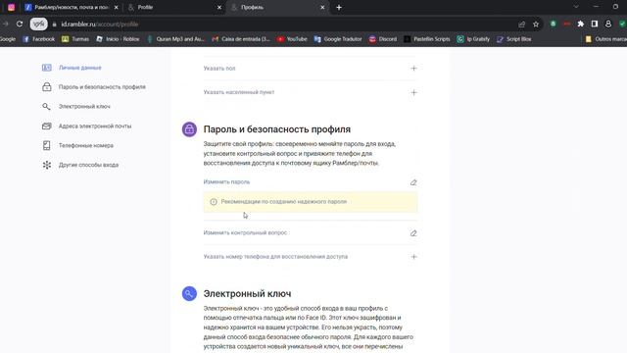627x353 pixels.
Task: Open the Outros marcadores bookmarks folder
Action: 605,39
